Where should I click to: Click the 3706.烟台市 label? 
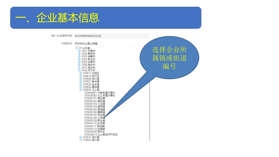click(x=88, y=65)
